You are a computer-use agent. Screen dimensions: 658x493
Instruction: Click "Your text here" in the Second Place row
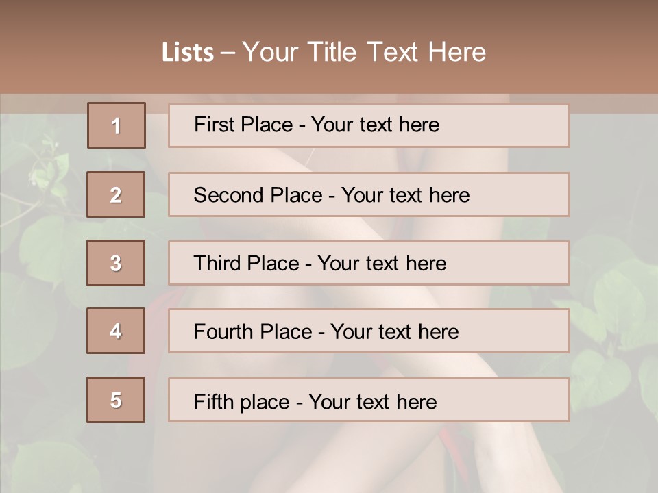coord(405,195)
